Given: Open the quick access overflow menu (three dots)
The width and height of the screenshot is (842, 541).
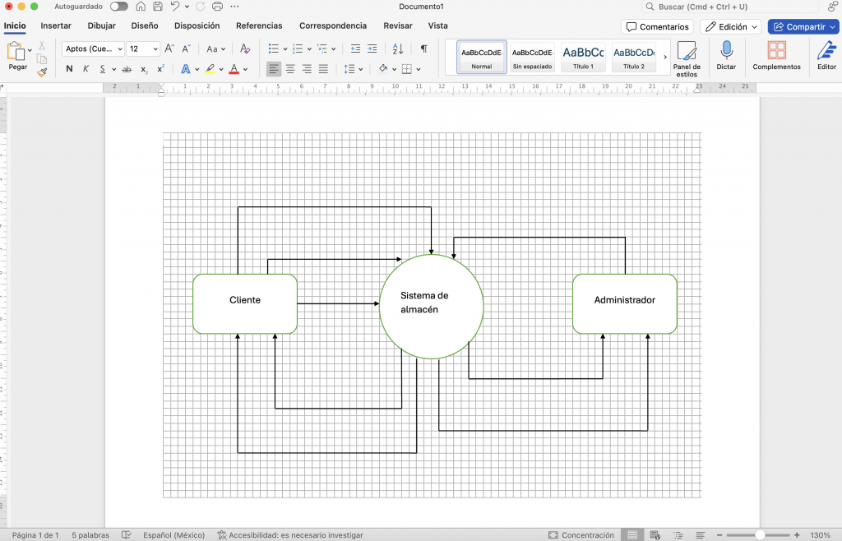Looking at the screenshot, I should click(234, 7).
